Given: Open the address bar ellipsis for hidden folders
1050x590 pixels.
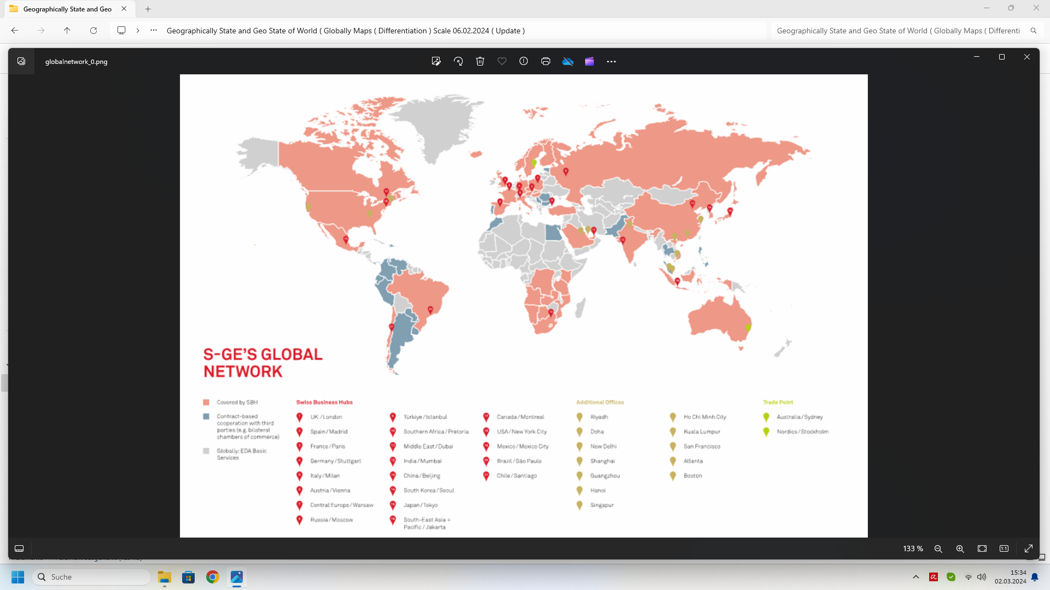Looking at the screenshot, I should tap(154, 31).
